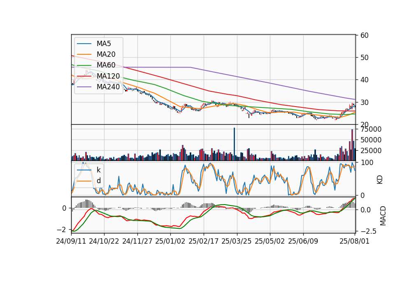Select the MA240 legend label
The image size is (395, 284).
pyautogui.click(x=108, y=87)
